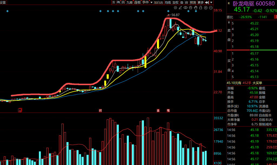Click the 财 event marker on timeline
Viewport: 277px width, 165px height.
point(100,111)
